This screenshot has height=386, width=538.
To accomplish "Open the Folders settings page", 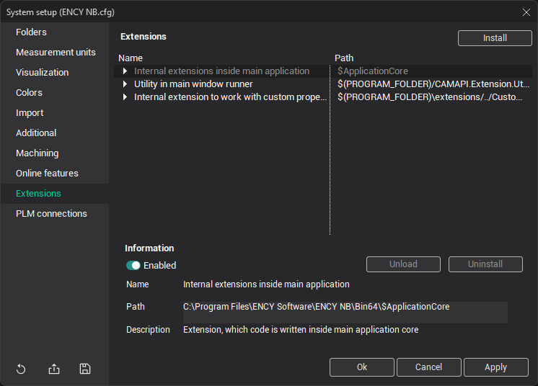I will [x=31, y=32].
